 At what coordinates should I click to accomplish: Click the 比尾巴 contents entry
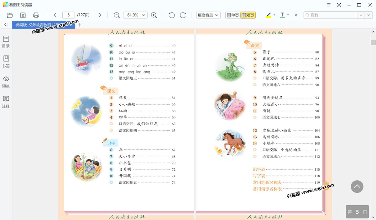269,59
